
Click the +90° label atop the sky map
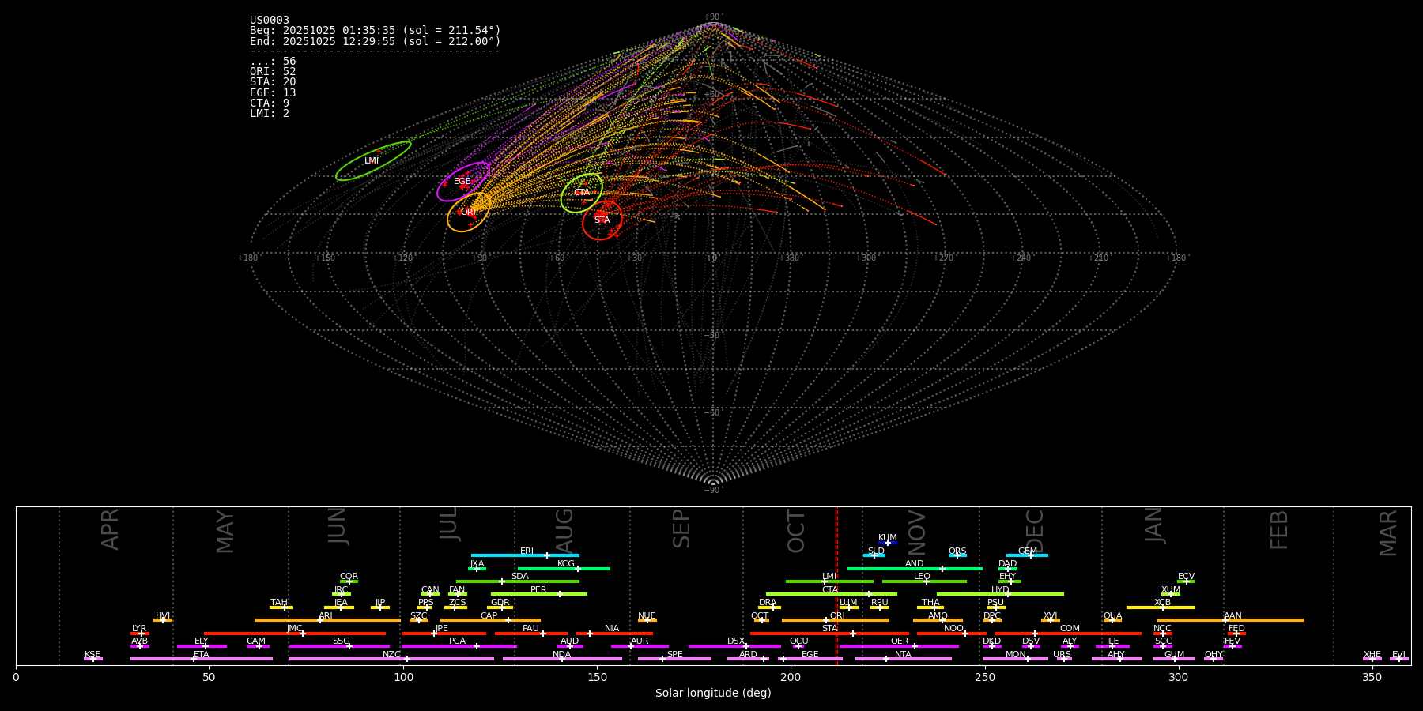[x=713, y=17]
